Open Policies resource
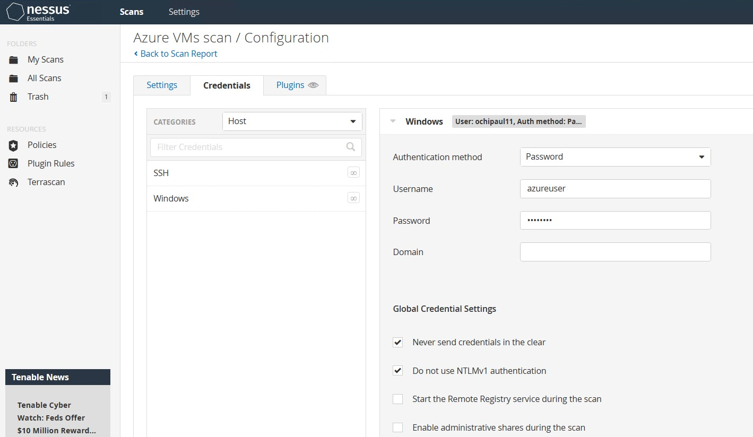Image resolution: width=753 pixels, height=437 pixels. 42,145
